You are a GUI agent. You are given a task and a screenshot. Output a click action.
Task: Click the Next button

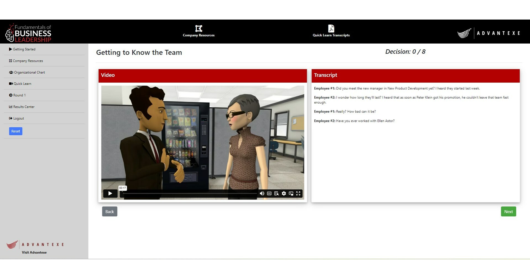(x=508, y=211)
